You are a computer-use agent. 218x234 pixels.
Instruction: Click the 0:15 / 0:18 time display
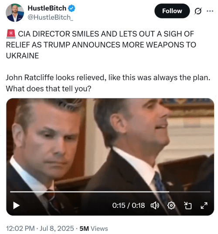[x=129, y=206]
